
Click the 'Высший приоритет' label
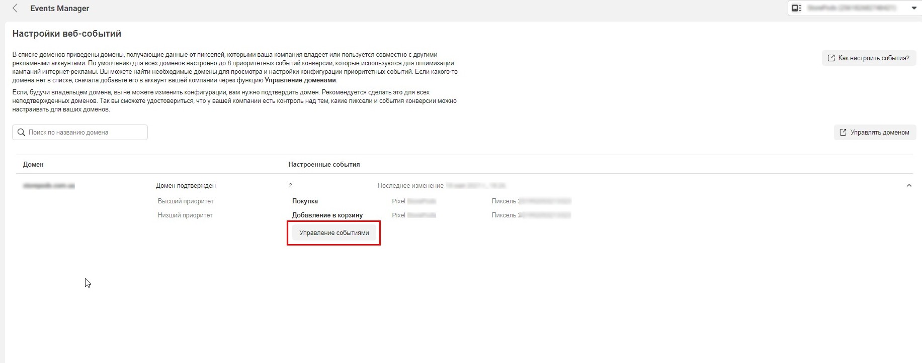click(186, 201)
